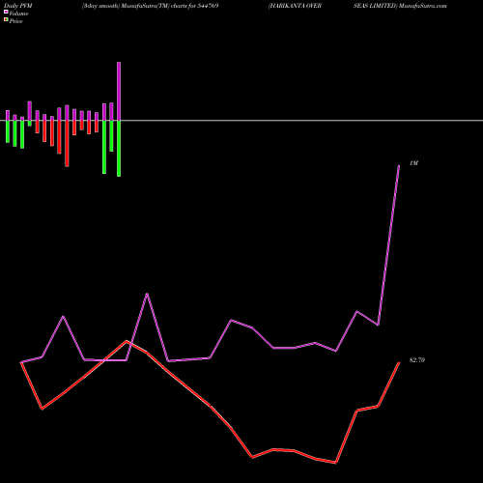Click the Volume legend color swatch
483x483 pixels.
pos(6,13)
